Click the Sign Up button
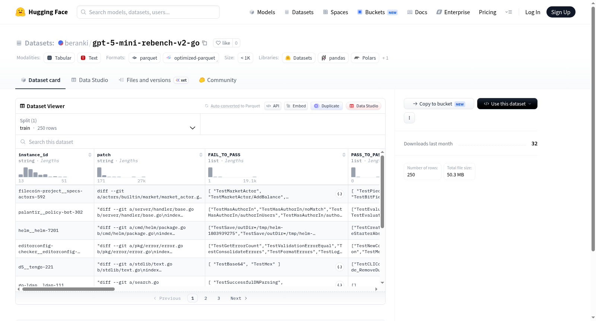 pos(561,12)
